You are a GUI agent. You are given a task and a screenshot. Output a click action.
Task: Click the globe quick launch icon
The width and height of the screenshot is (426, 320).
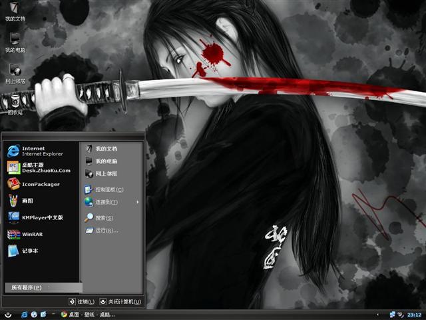tap(34, 315)
